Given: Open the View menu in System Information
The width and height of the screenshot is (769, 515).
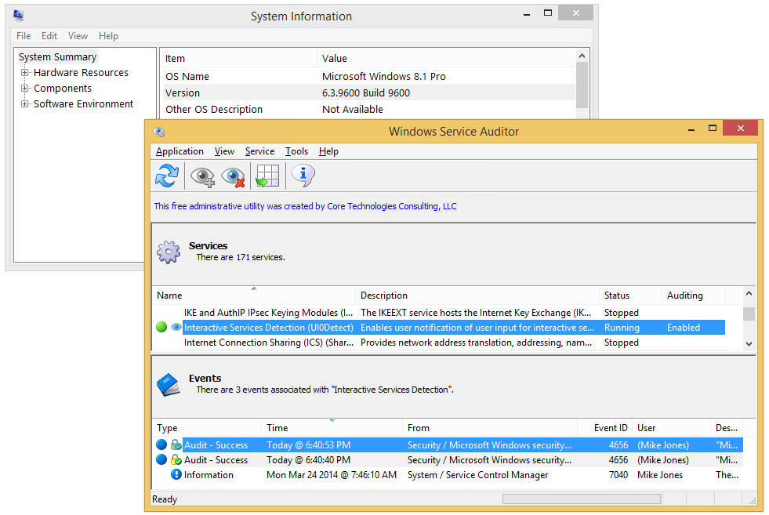Looking at the screenshot, I should (x=78, y=36).
